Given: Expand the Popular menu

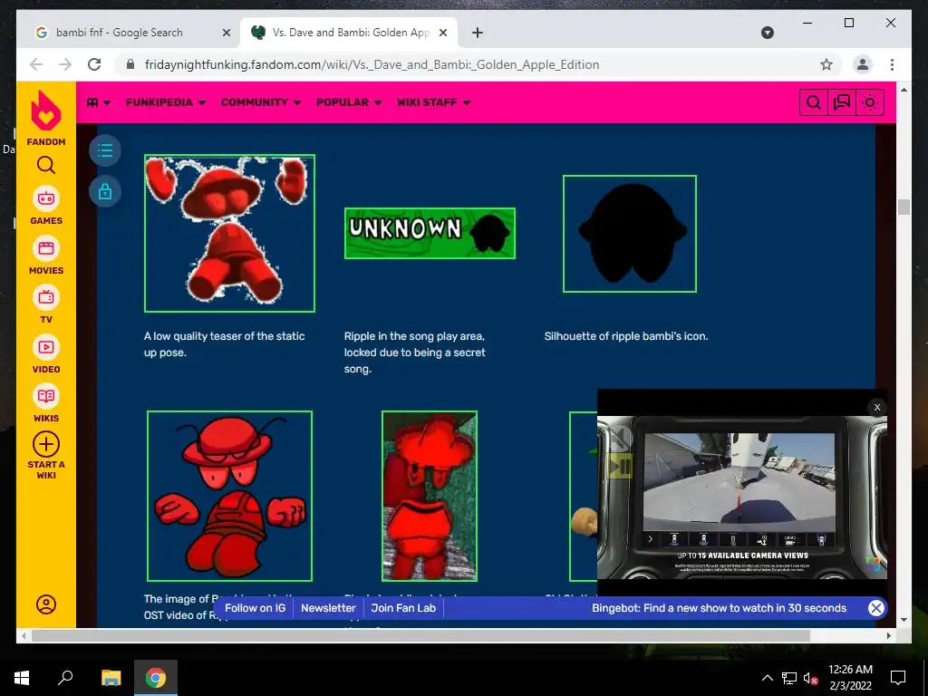Looking at the screenshot, I should [x=349, y=102].
